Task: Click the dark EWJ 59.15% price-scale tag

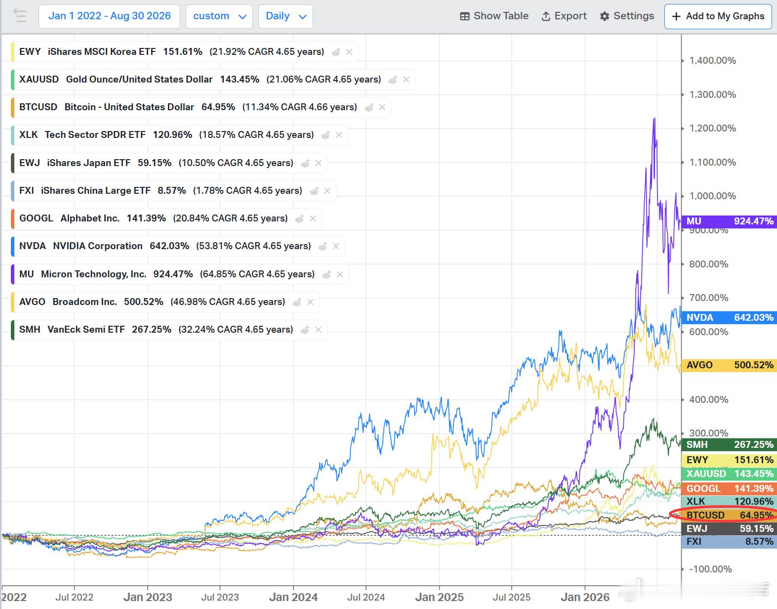Action: (729, 528)
